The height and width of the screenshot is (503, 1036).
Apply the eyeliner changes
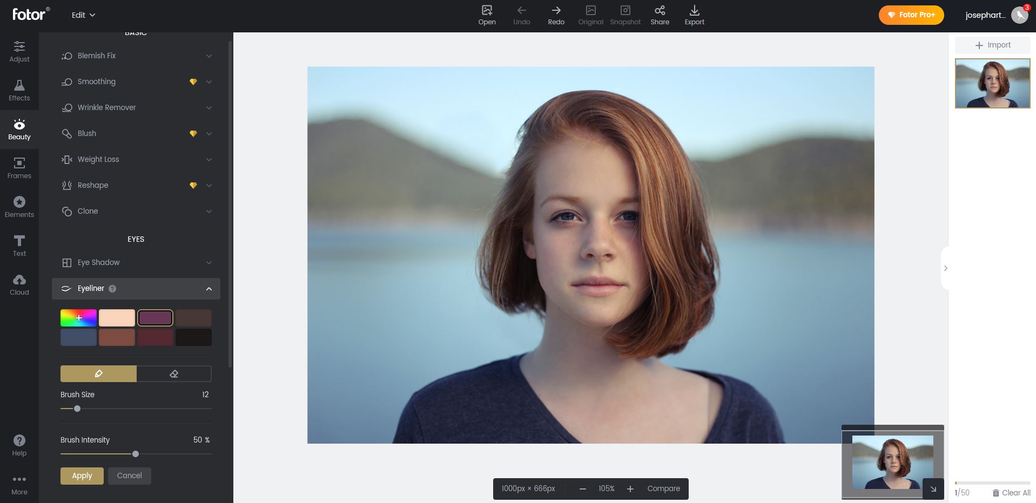[82, 476]
